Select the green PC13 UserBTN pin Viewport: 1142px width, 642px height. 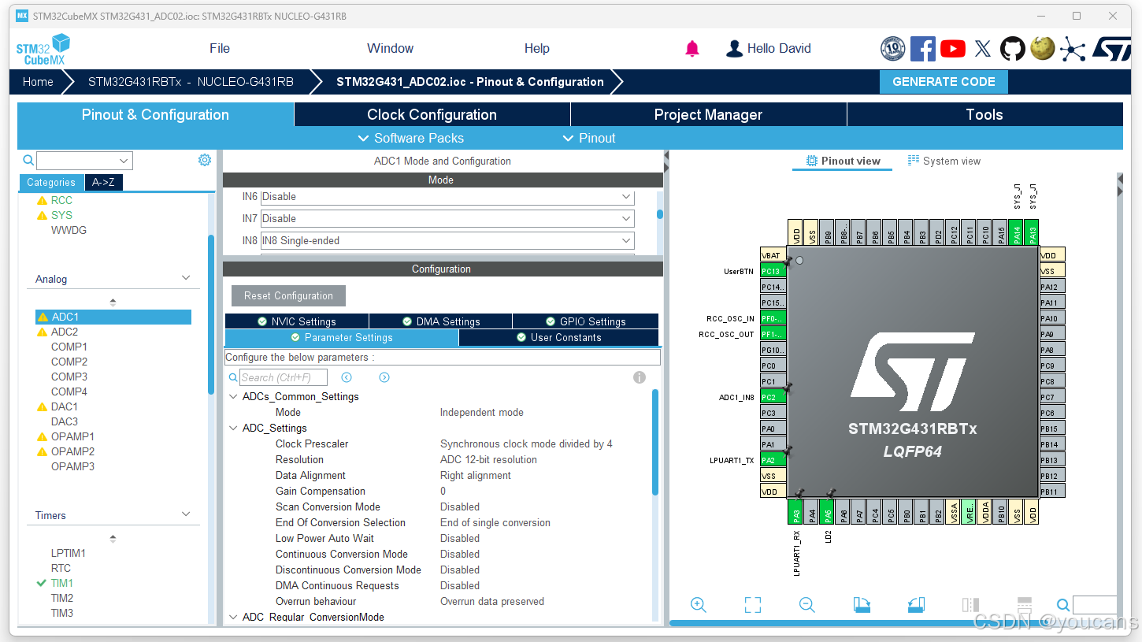click(x=773, y=271)
